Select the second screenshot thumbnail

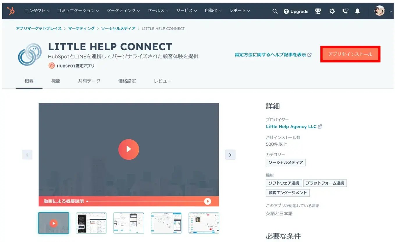(x=91, y=223)
